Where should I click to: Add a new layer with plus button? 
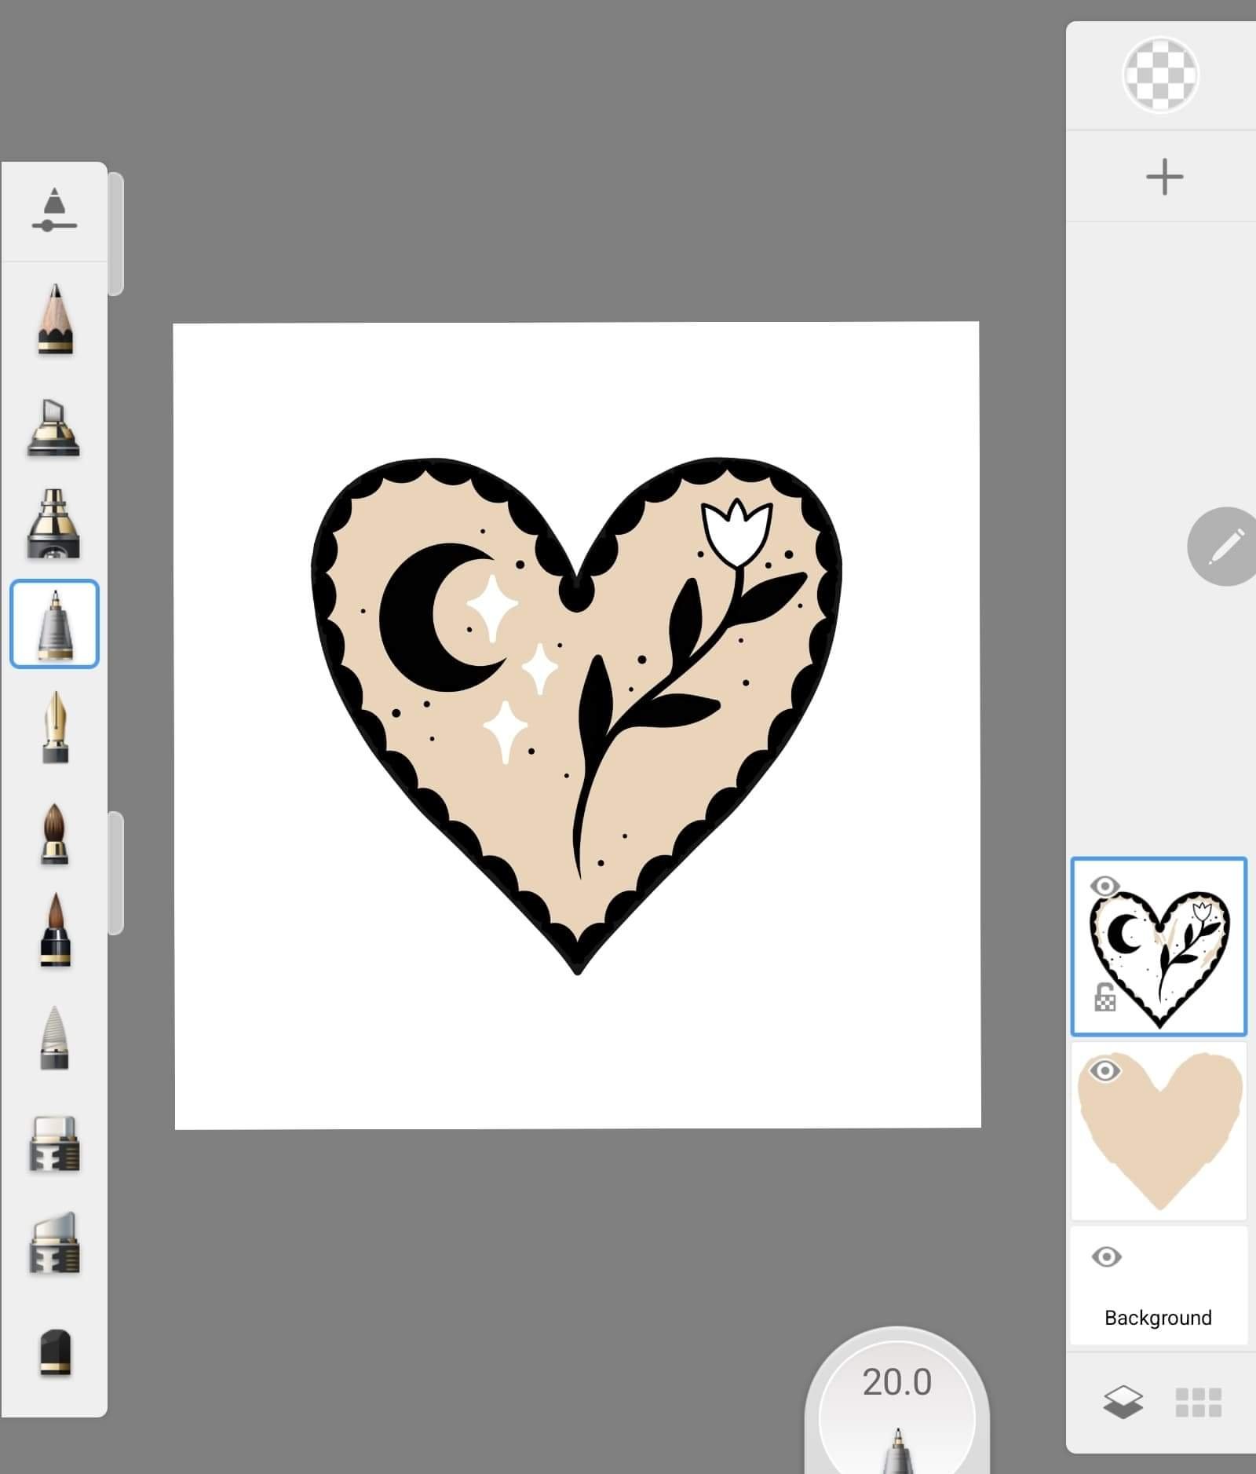pyautogui.click(x=1165, y=177)
